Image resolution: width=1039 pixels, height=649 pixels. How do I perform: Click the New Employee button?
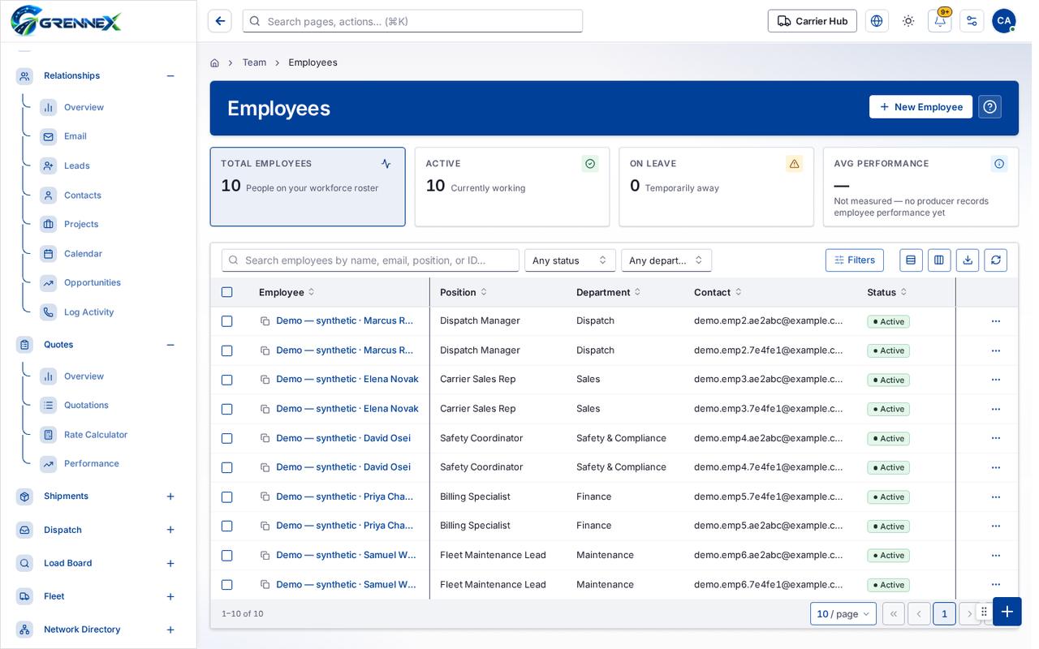click(x=920, y=107)
